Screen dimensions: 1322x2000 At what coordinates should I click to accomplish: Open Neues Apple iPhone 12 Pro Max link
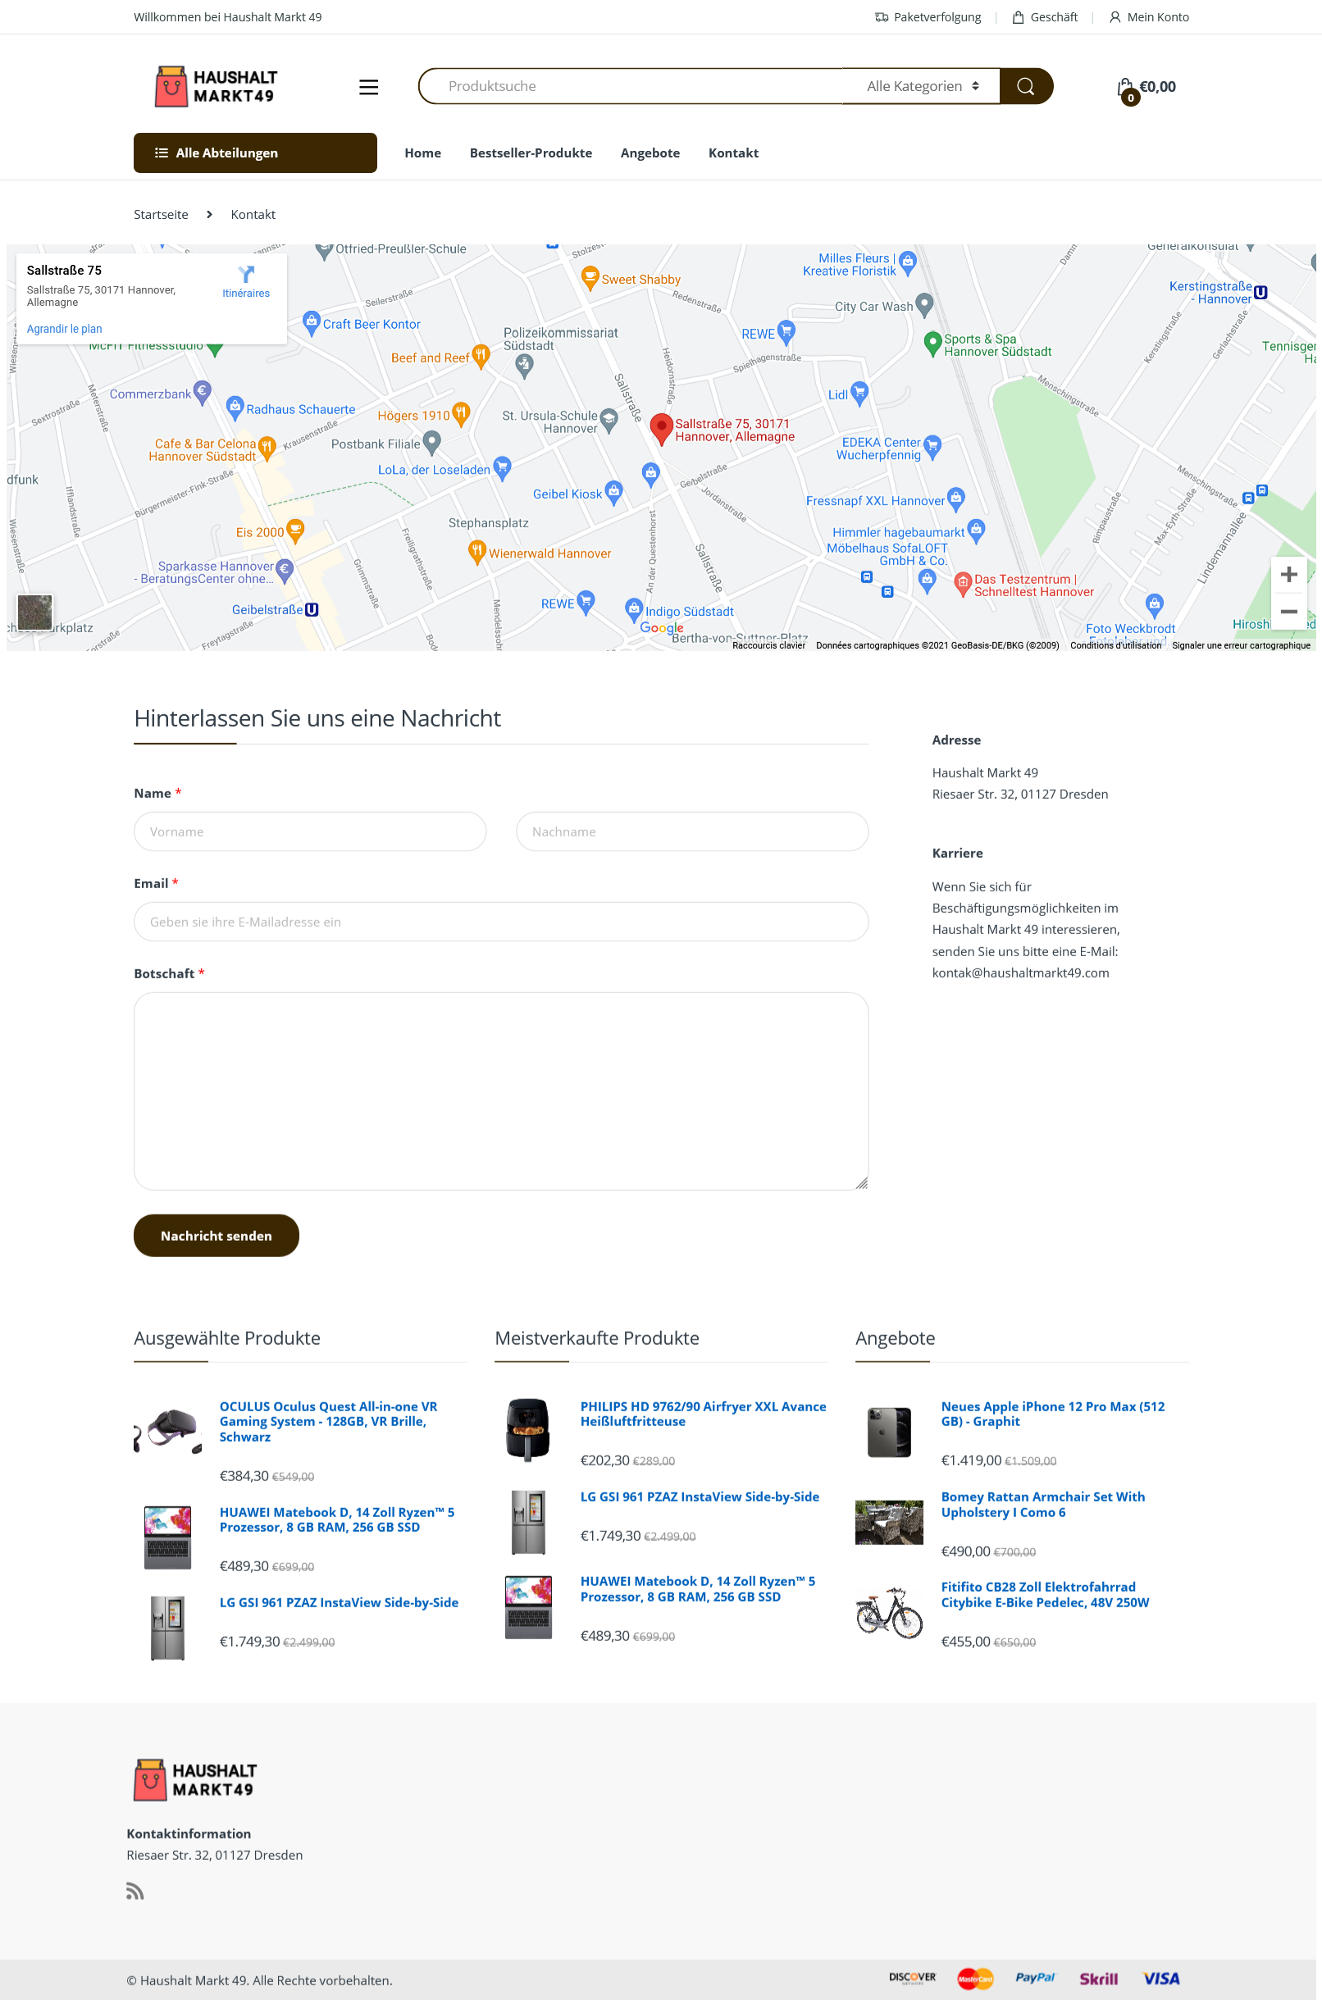[1052, 1414]
